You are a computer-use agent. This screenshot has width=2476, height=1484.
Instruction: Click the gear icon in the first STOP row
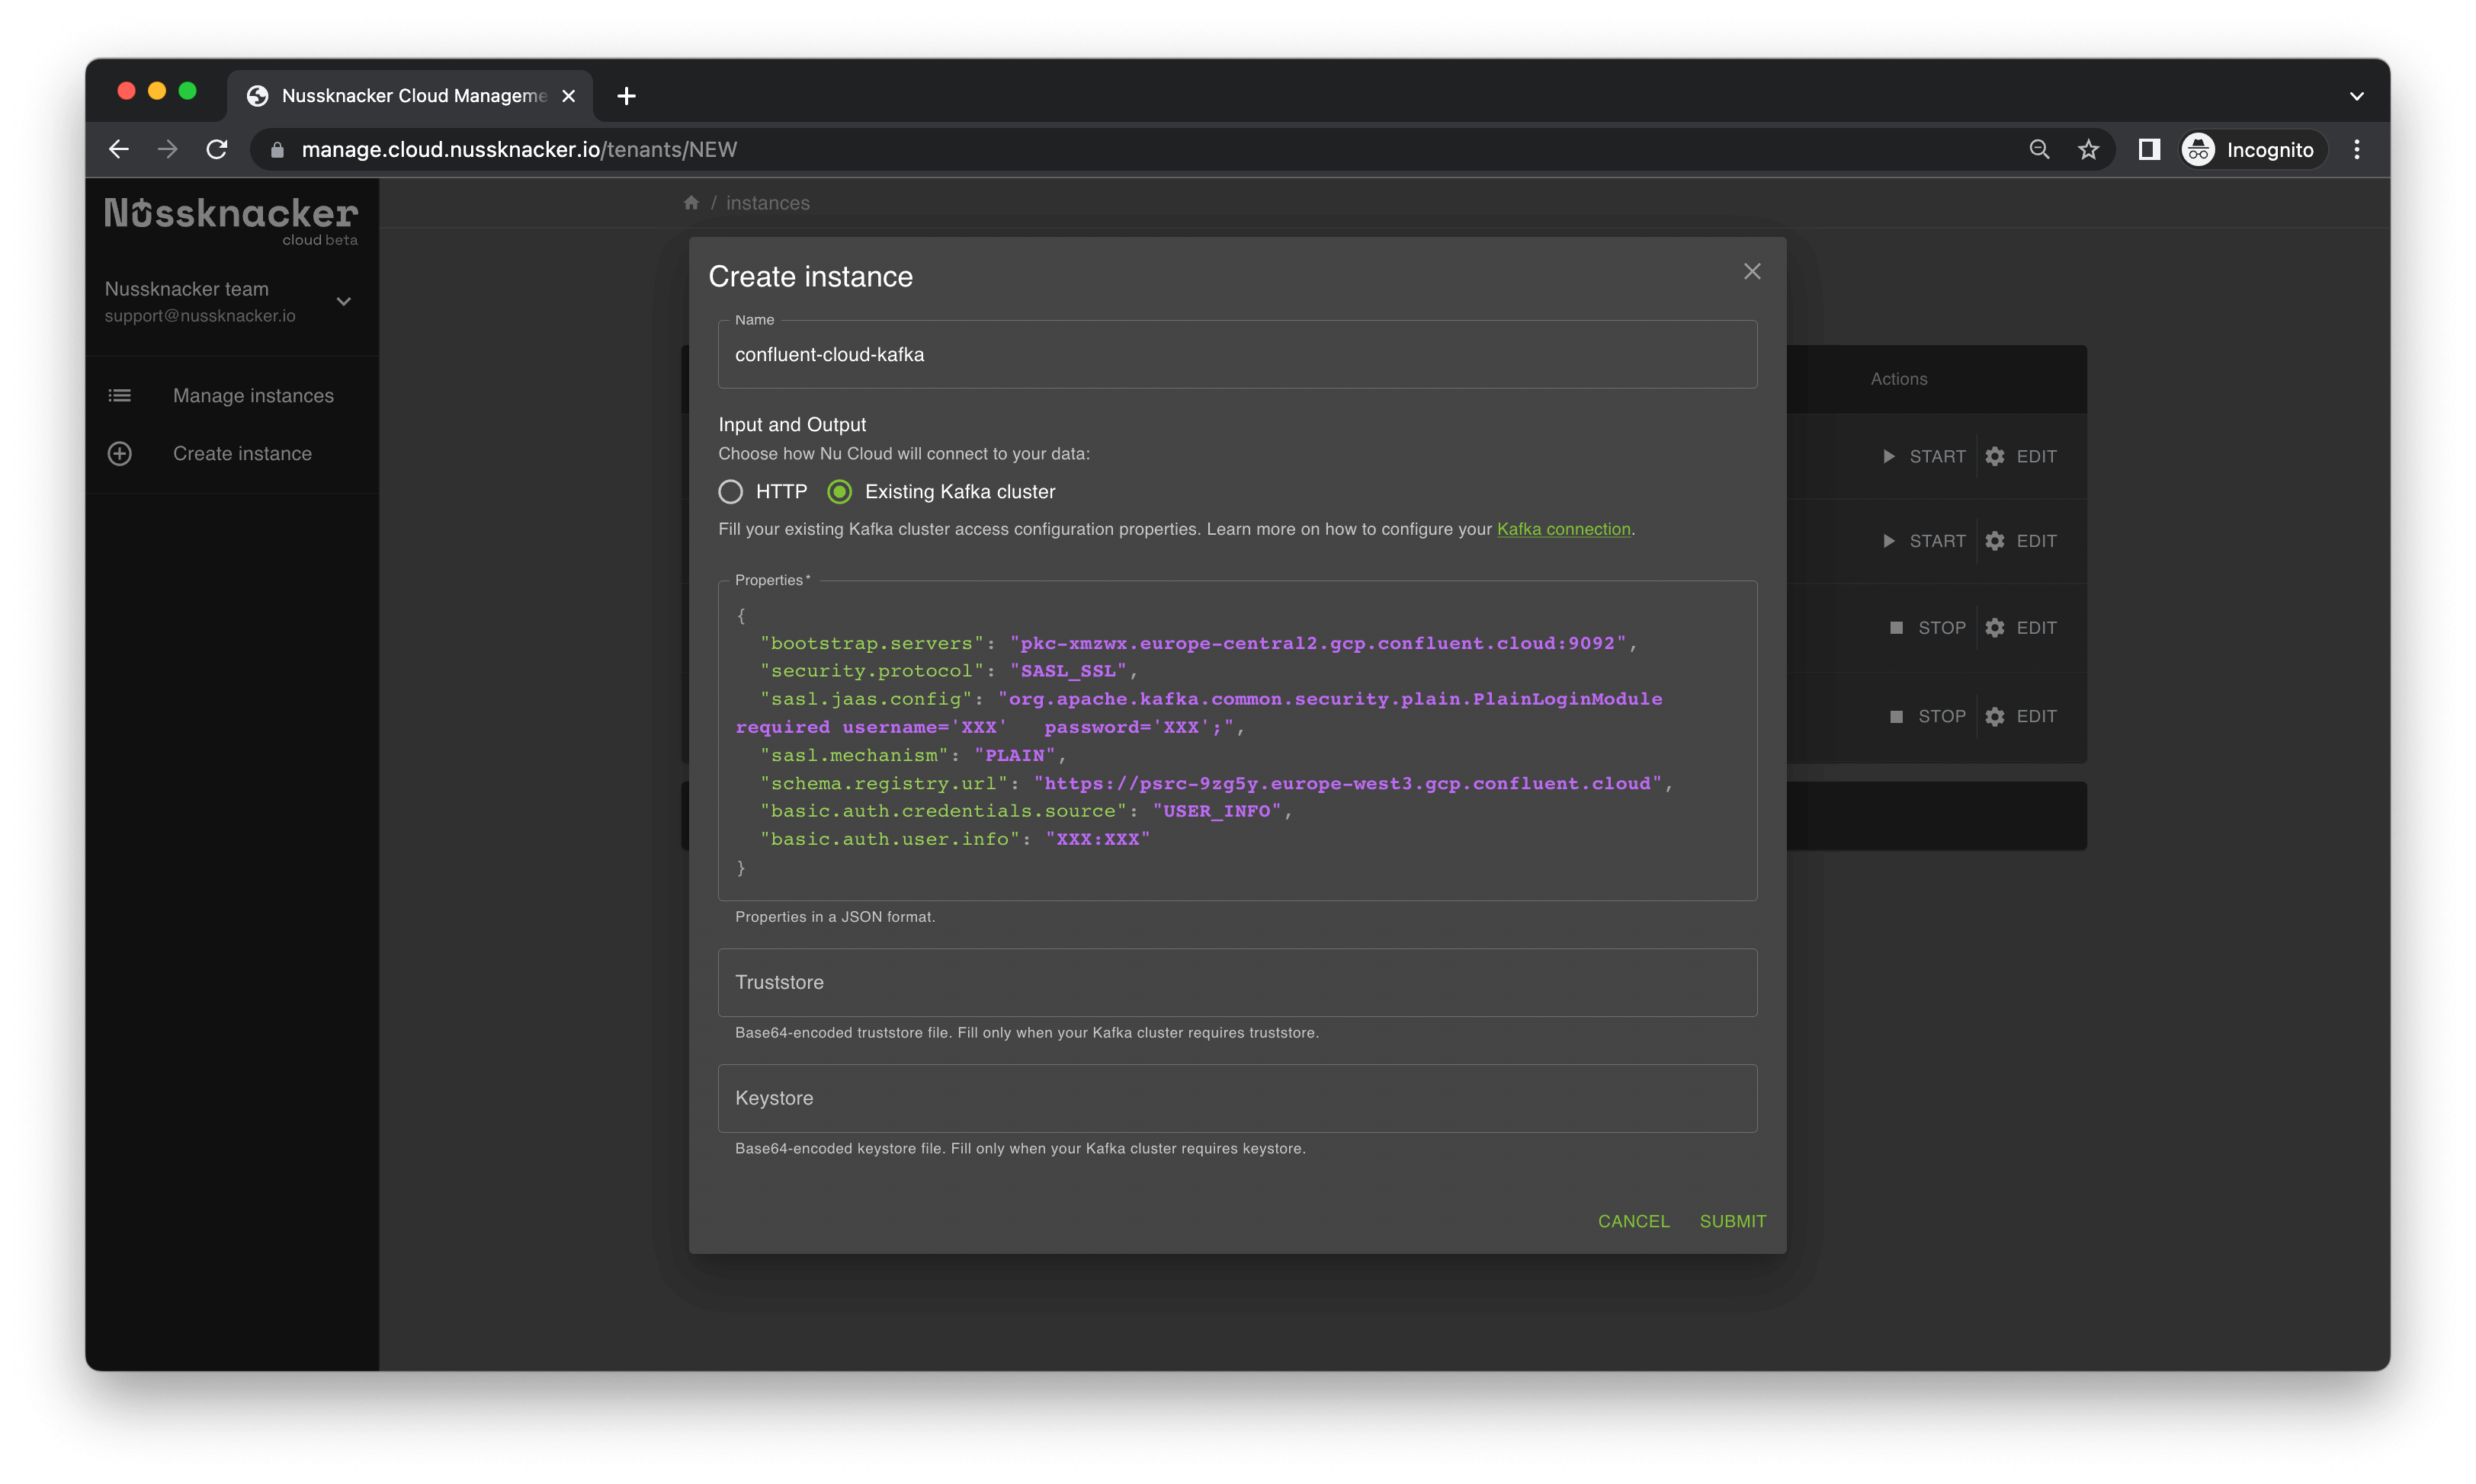point(1993,628)
